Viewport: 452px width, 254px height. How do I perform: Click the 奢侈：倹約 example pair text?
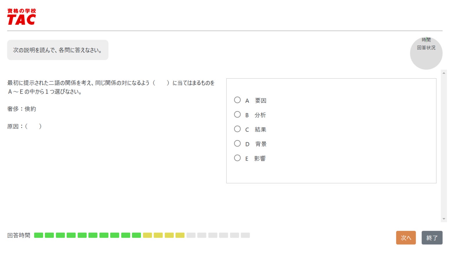pos(22,109)
